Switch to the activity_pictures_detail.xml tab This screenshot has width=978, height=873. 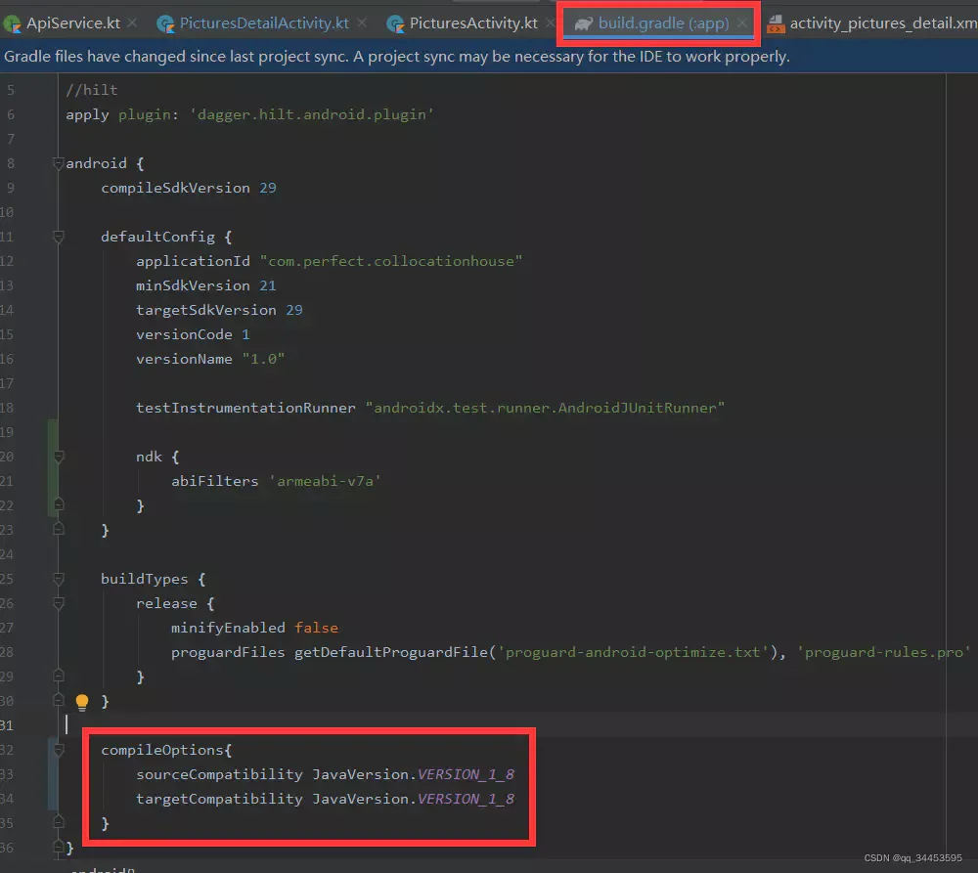click(880, 21)
